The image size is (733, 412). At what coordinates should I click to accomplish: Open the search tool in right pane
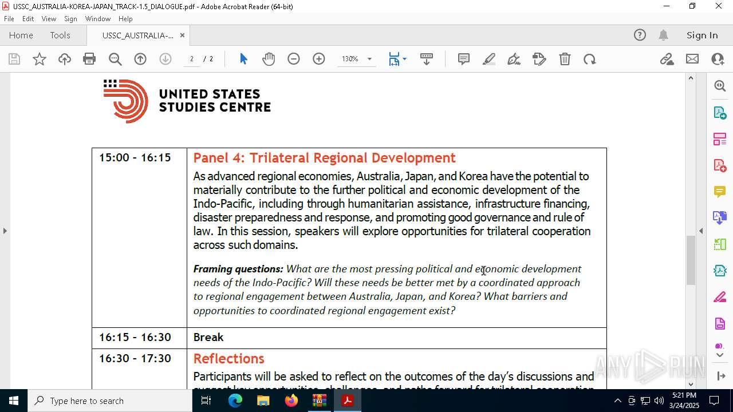(x=720, y=86)
